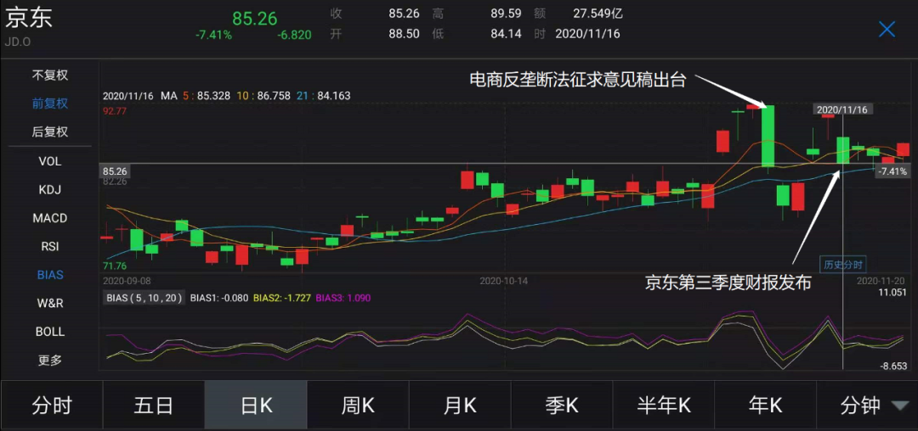Image resolution: width=918 pixels, height=431 pixels.
Task: Switch to 周K tab
Action: click(x=358, y=406)
